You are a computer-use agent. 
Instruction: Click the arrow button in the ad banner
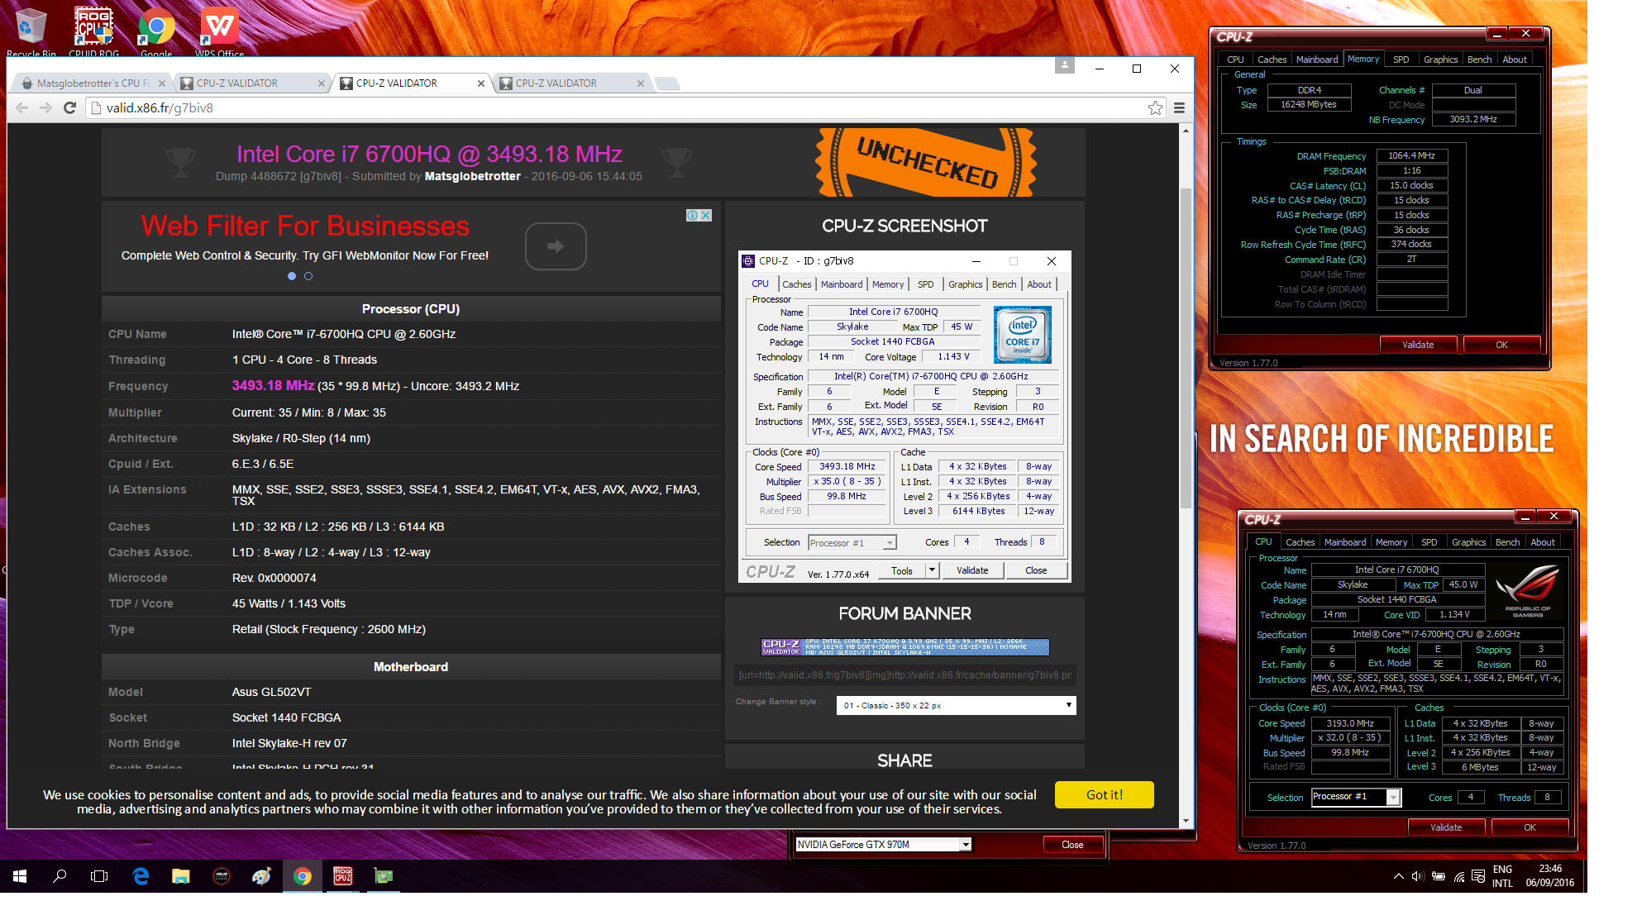point(556,246)
